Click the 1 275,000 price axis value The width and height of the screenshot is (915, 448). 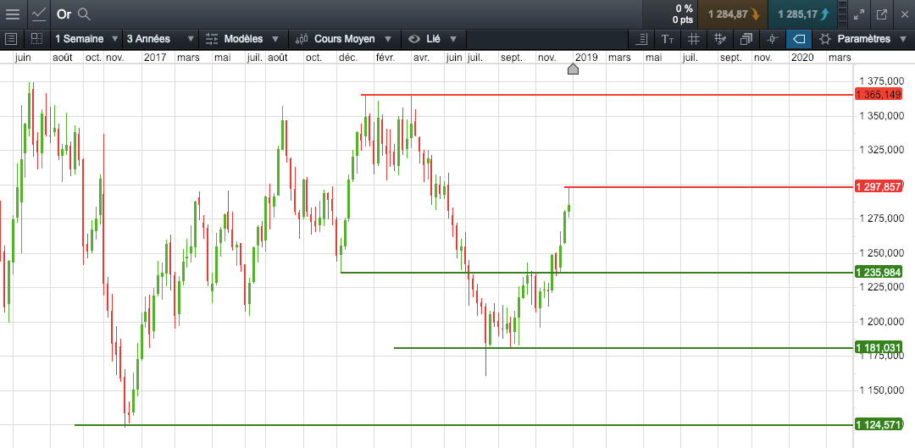882,218
